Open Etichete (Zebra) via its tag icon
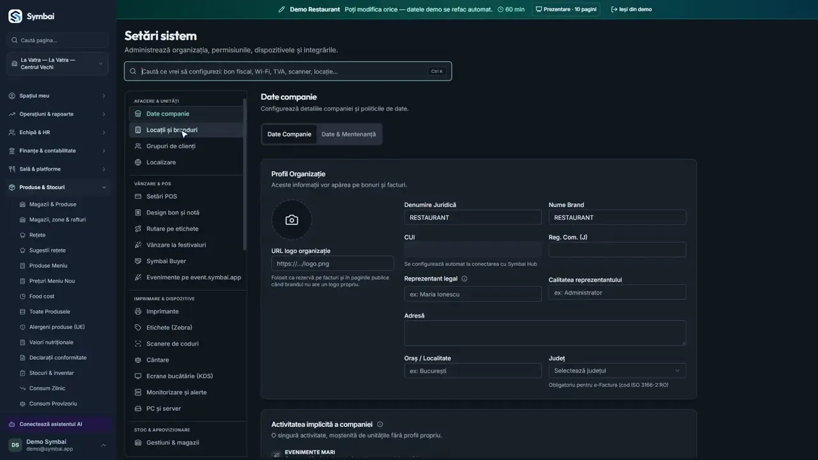 [x=138, y=328]
